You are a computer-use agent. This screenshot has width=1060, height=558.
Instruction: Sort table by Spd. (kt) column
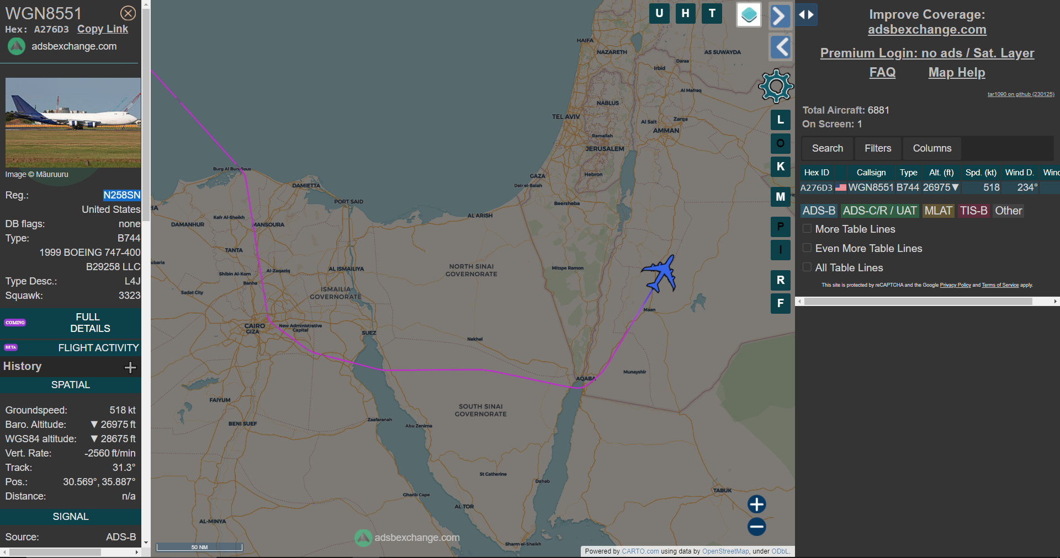click(x=981, y=173)
